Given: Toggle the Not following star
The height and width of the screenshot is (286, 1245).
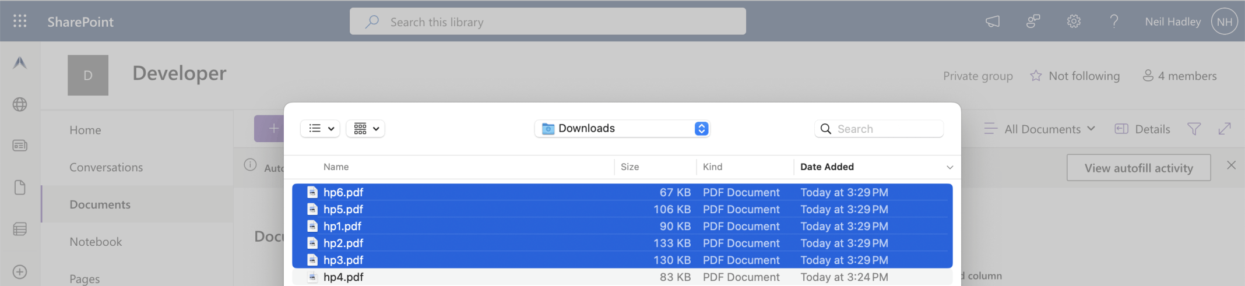Looking at the screenshot, I should click(1036, 76).
